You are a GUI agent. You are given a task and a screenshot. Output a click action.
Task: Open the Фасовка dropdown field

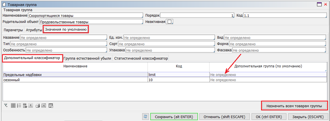tap(279, 50)
